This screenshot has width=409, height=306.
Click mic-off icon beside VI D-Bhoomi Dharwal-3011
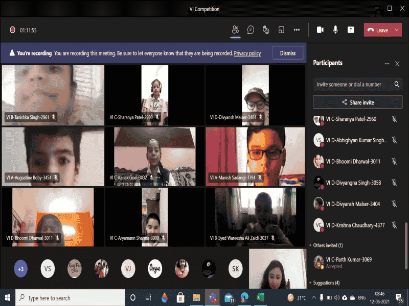(394, 161)
